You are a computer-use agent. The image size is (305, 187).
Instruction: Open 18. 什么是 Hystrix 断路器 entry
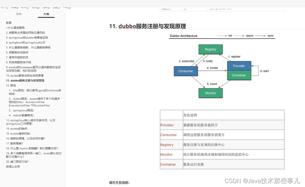pyautogui.click(x=32, y=148)
